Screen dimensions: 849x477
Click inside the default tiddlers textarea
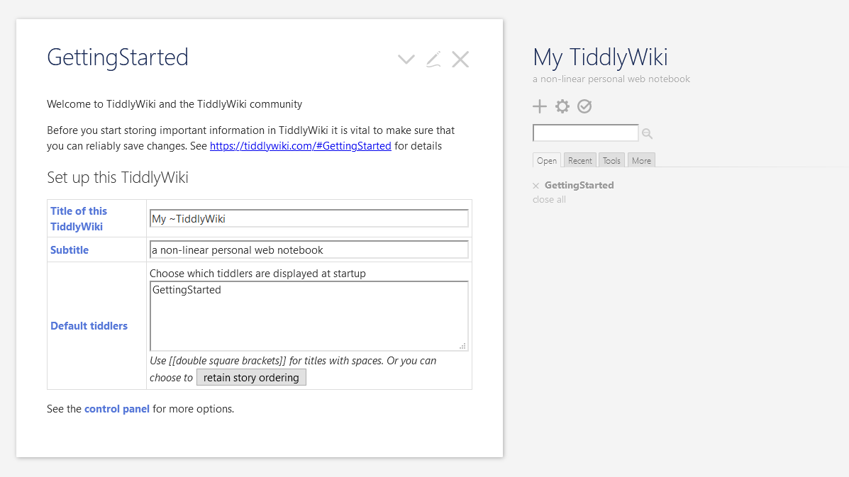point(309,316)
